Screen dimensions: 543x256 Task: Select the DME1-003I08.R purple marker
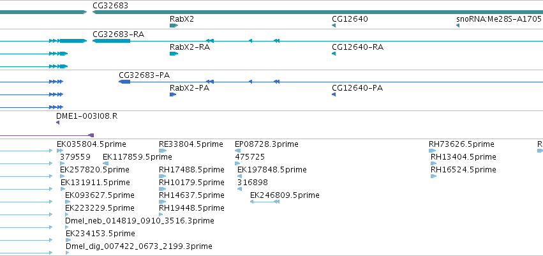(58, 123)
